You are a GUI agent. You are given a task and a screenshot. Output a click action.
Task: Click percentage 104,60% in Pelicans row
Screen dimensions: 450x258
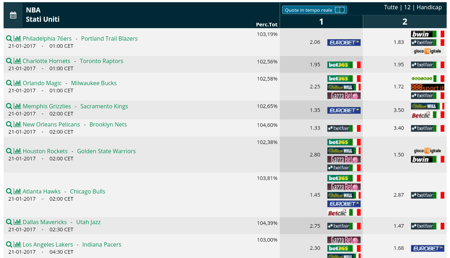(x=267, y=125)
